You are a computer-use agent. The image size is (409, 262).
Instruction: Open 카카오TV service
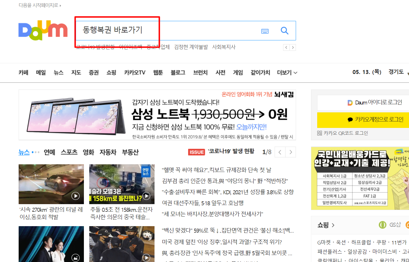(x=135, y=73)
